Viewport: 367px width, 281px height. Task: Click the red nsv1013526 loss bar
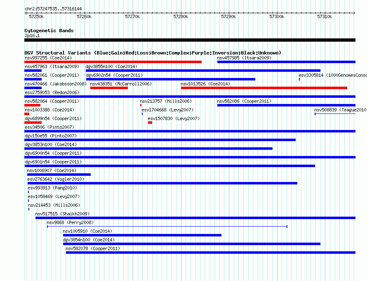[264, 88]
